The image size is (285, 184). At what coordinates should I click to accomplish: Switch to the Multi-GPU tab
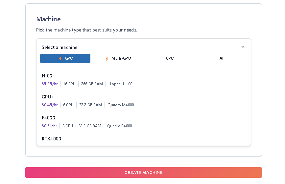[x=118, y=58]
